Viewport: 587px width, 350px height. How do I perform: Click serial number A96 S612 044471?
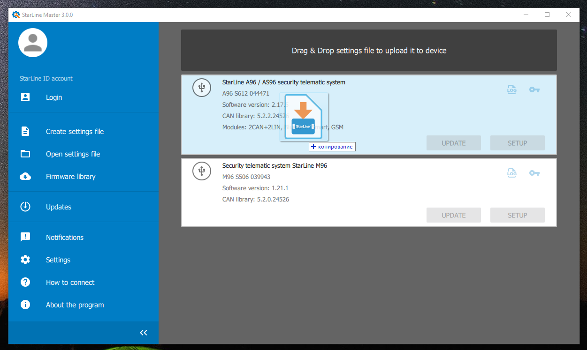pyautogui.click(x=246, y=93)
